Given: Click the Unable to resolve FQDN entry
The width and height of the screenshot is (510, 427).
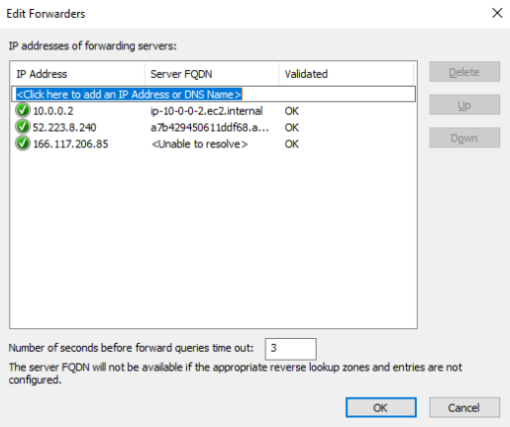Looking at the screenshot, I should pyautogui.click(x=199, y=144).
